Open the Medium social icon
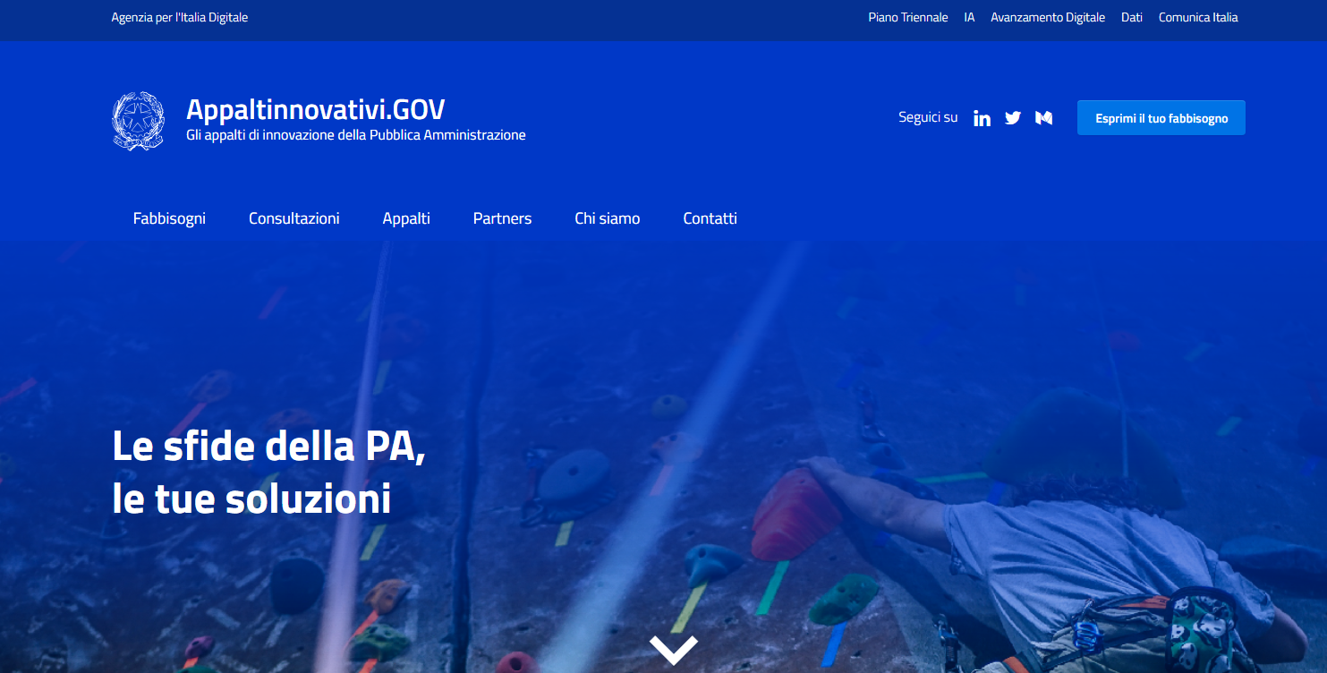1327x673 pixels. pos(1043,118)
